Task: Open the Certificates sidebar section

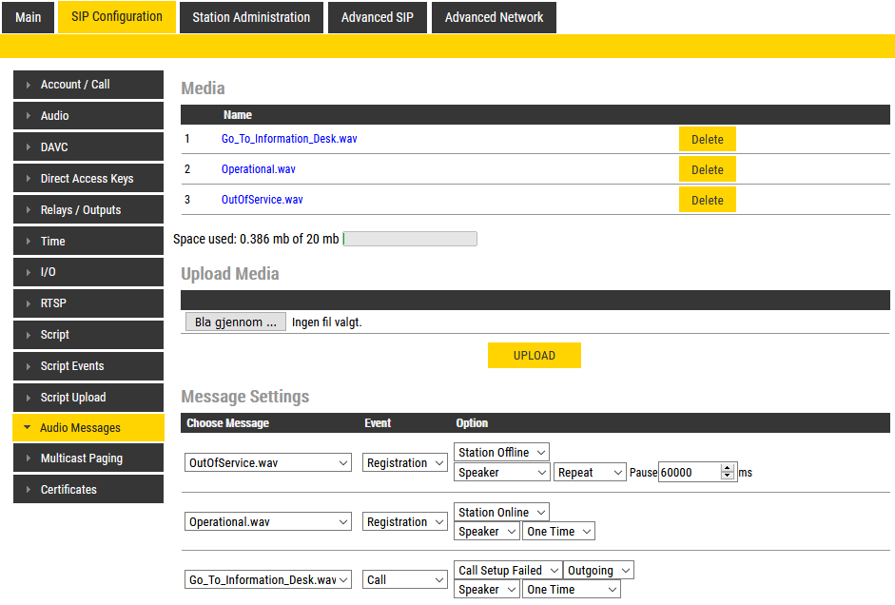Action: (x=88, y=490)
